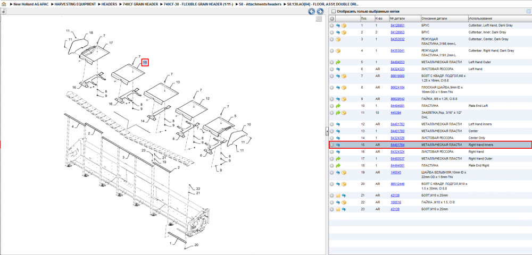The width and height of the screenshot is (532, 255).
Task: Click yellow package icon on row 3
Action: [x=338, y=39]
